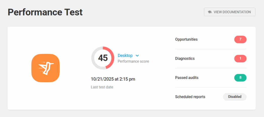Click the chevron arrow beside Desktop

tap(137, 56)
